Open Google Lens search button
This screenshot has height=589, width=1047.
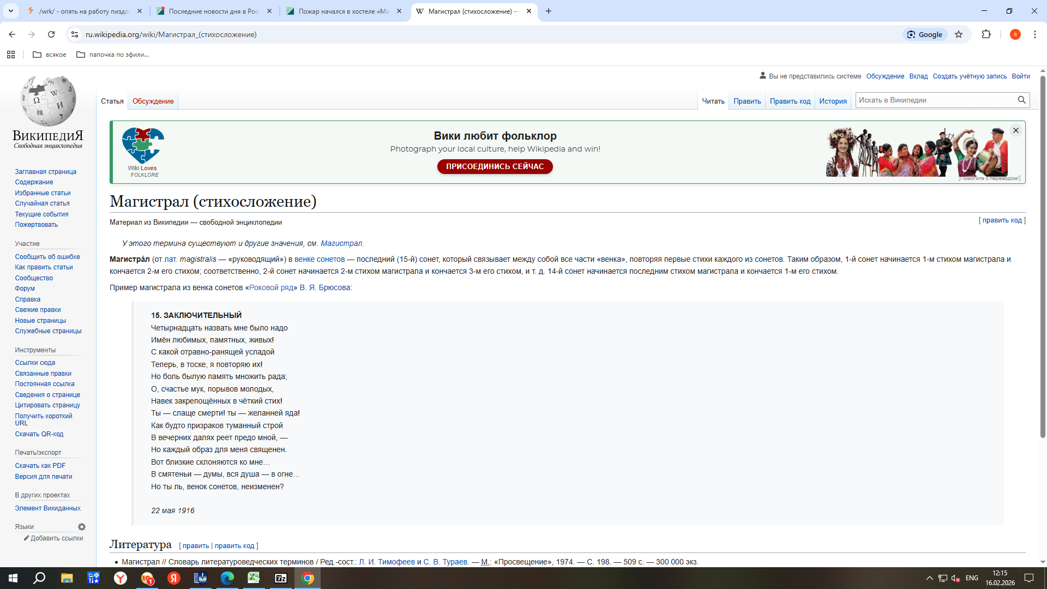coord(925,34)
